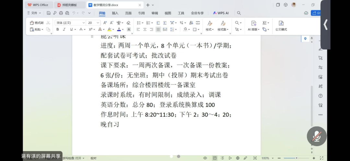Toggle italic formatting
Screen dimensions: 350x161
[64, 29]
